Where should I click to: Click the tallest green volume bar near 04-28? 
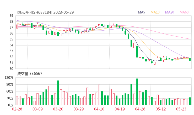[137, 92]
